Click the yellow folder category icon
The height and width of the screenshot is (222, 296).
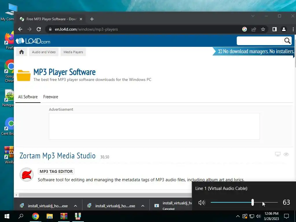pos(24,75)
